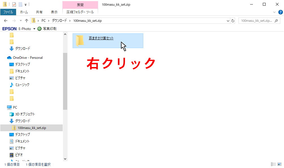Refresh the current folder view

click(x=233, y=21)
